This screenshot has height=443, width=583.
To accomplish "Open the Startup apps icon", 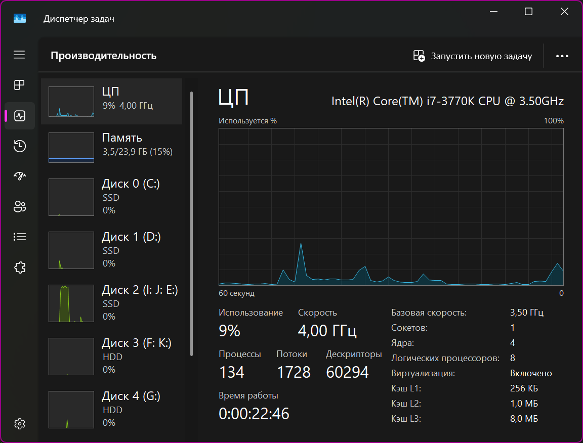I will click(x=19, y=176).
